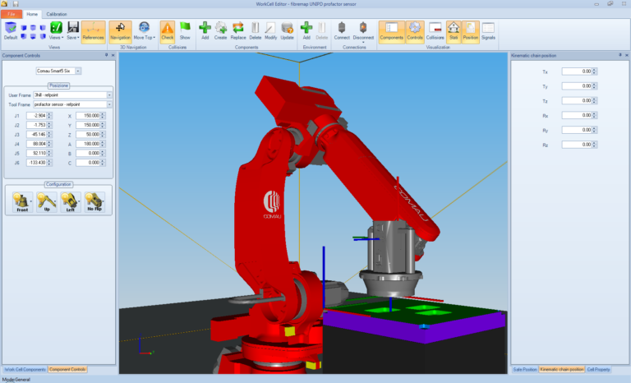Viewport: 631px width, 383px height.
Task: Click the J1 joint value field
Action: point(36,116)
